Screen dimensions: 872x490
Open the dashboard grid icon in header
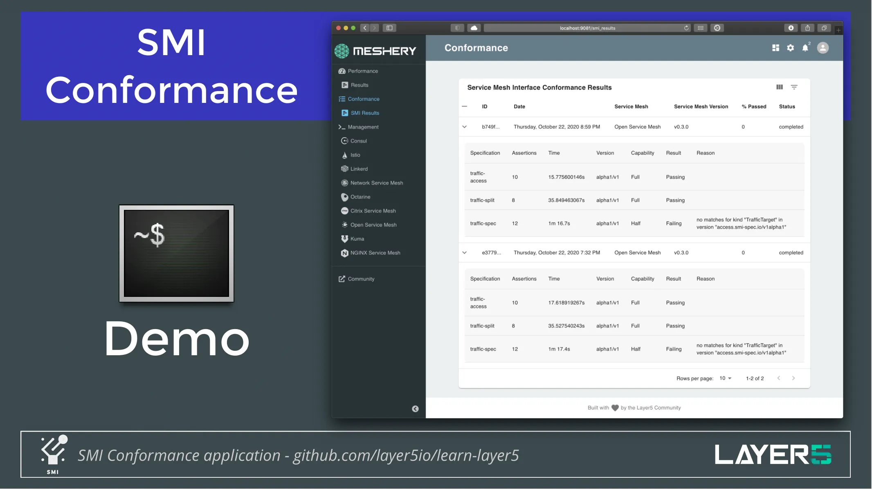click(775, 48)
